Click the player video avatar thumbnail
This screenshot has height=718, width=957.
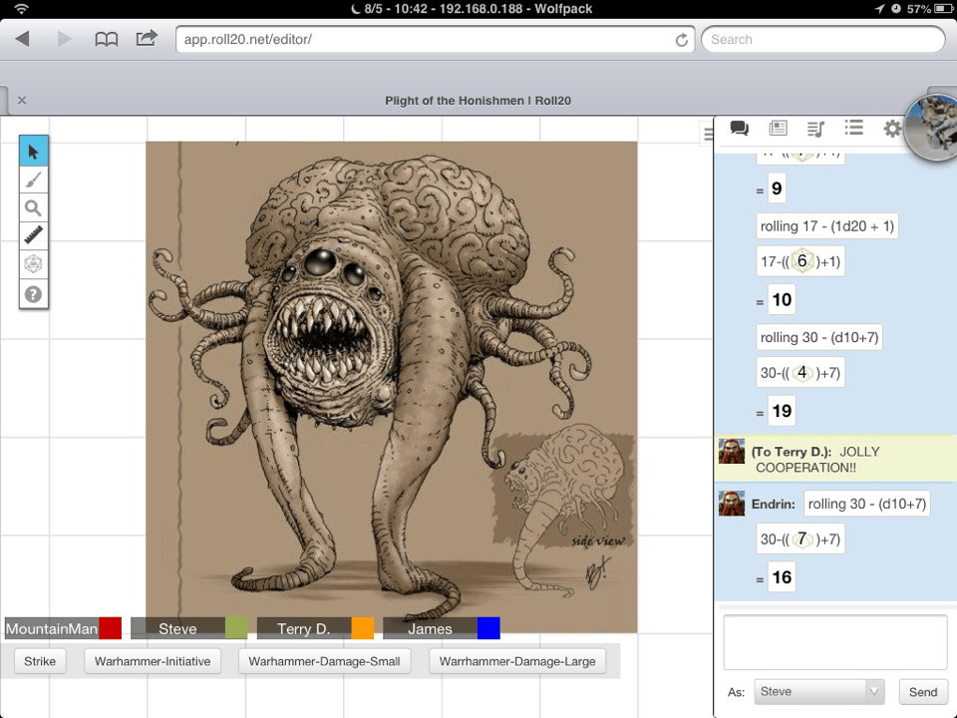pyautogui.click(x=932, y=127)
